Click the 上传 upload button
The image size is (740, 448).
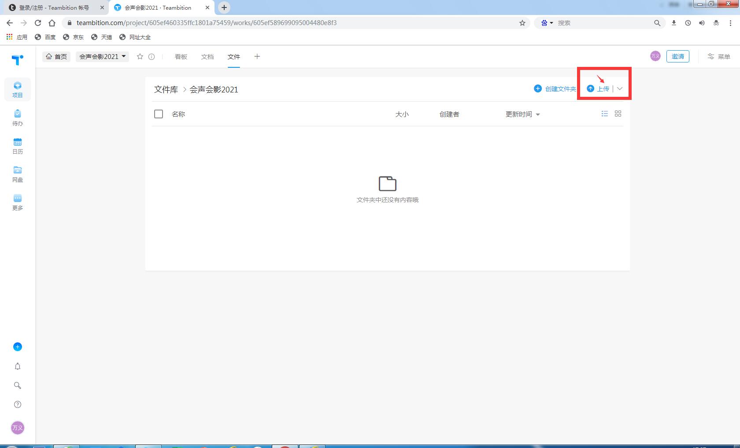coord(598,89)
